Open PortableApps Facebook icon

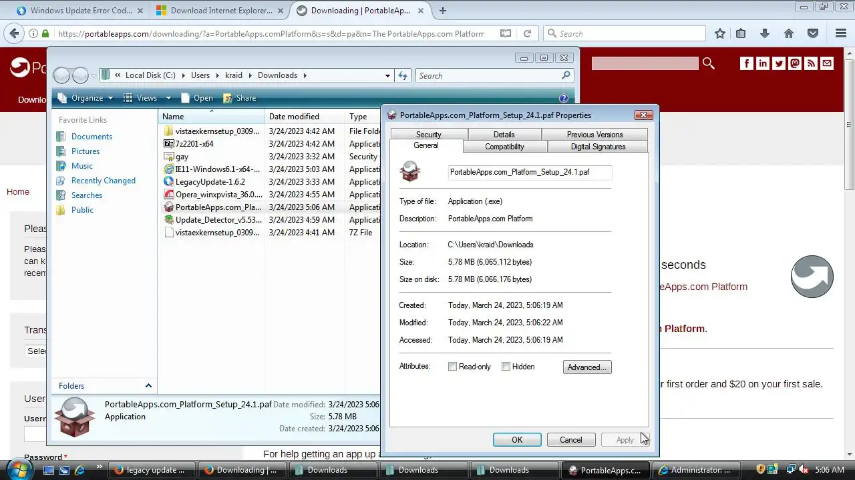tap(747, 63)
